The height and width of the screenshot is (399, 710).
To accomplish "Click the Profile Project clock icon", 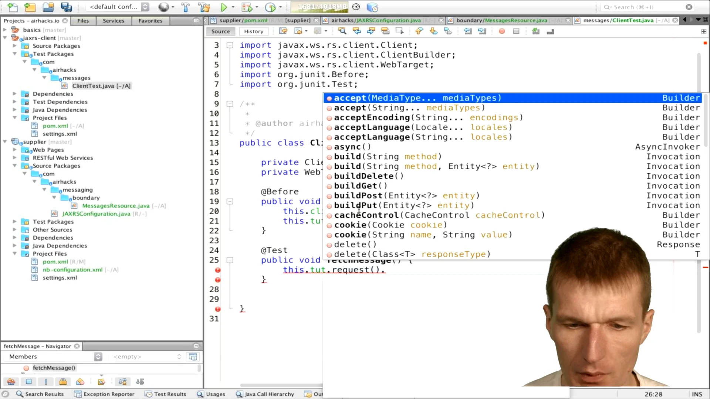I will pos(270,7).
